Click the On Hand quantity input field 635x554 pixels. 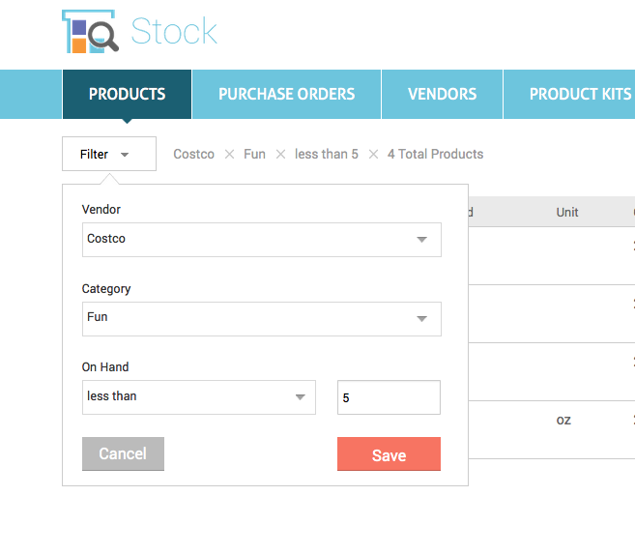[x=389, y=396]
